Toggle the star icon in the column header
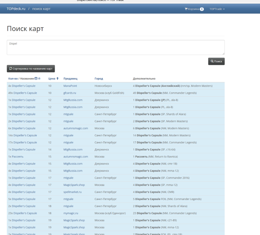Screen dimensions: 260x235 [x=39, y=79]
